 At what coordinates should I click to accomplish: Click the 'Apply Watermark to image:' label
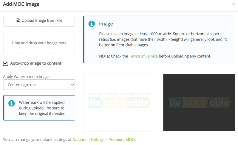[27, 77]
